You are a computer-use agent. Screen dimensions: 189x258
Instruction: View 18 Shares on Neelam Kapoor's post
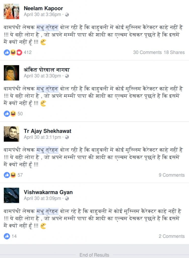[174, 52]
